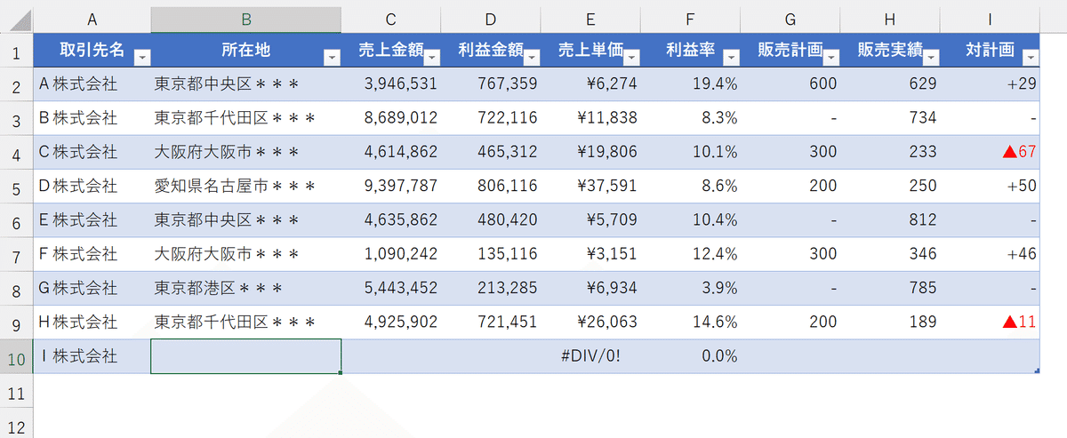Viewport: 1067px width, 438px height.
Task: Select column G header
Action: [790, 20]
